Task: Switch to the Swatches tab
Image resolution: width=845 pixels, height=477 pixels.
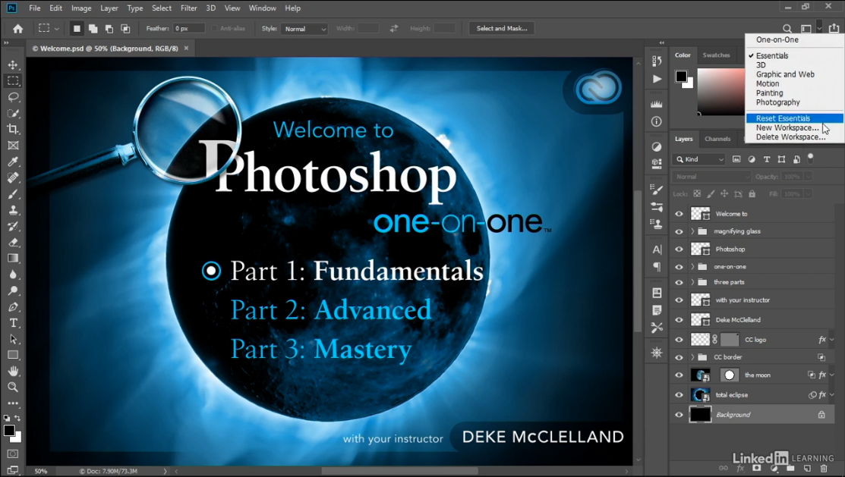Action: pos(716,55)
